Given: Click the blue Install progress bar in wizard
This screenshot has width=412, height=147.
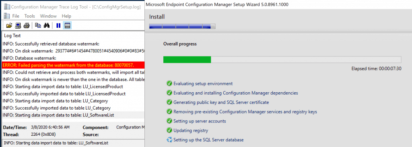Looking at the screenshot, I should click(182, 26).
